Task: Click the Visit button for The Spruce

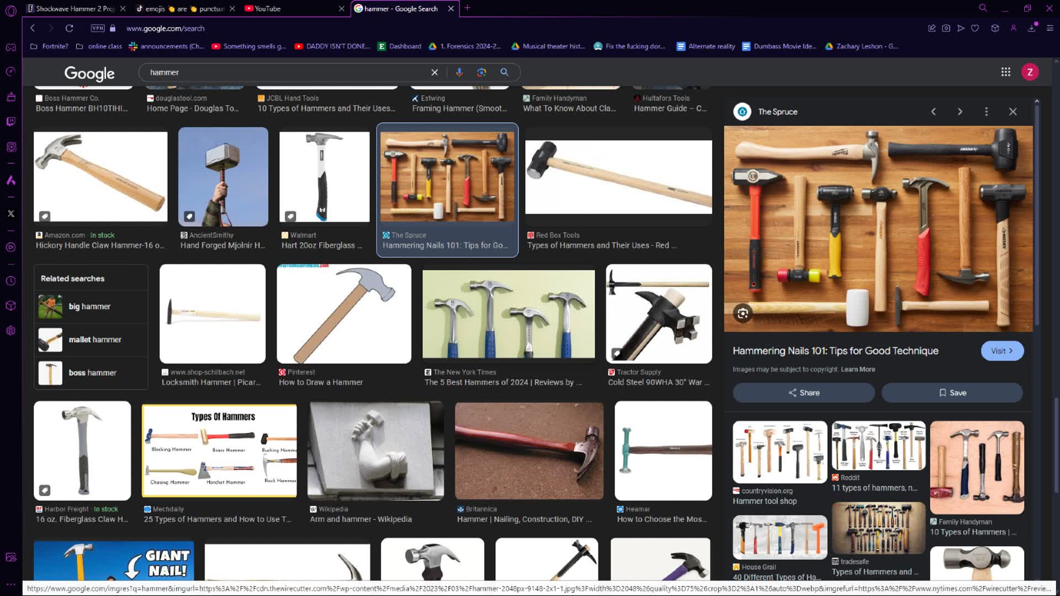Action: pyautogui.click(x=1001, y=350)
